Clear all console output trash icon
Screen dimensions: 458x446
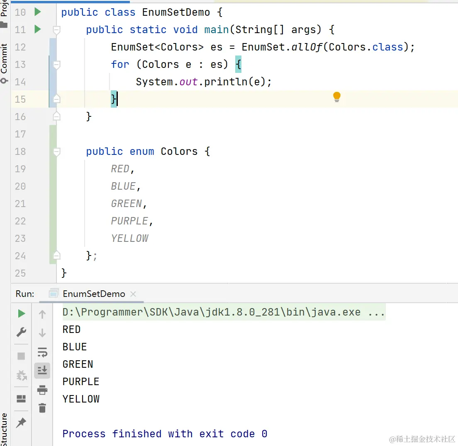tap(42, 408)
